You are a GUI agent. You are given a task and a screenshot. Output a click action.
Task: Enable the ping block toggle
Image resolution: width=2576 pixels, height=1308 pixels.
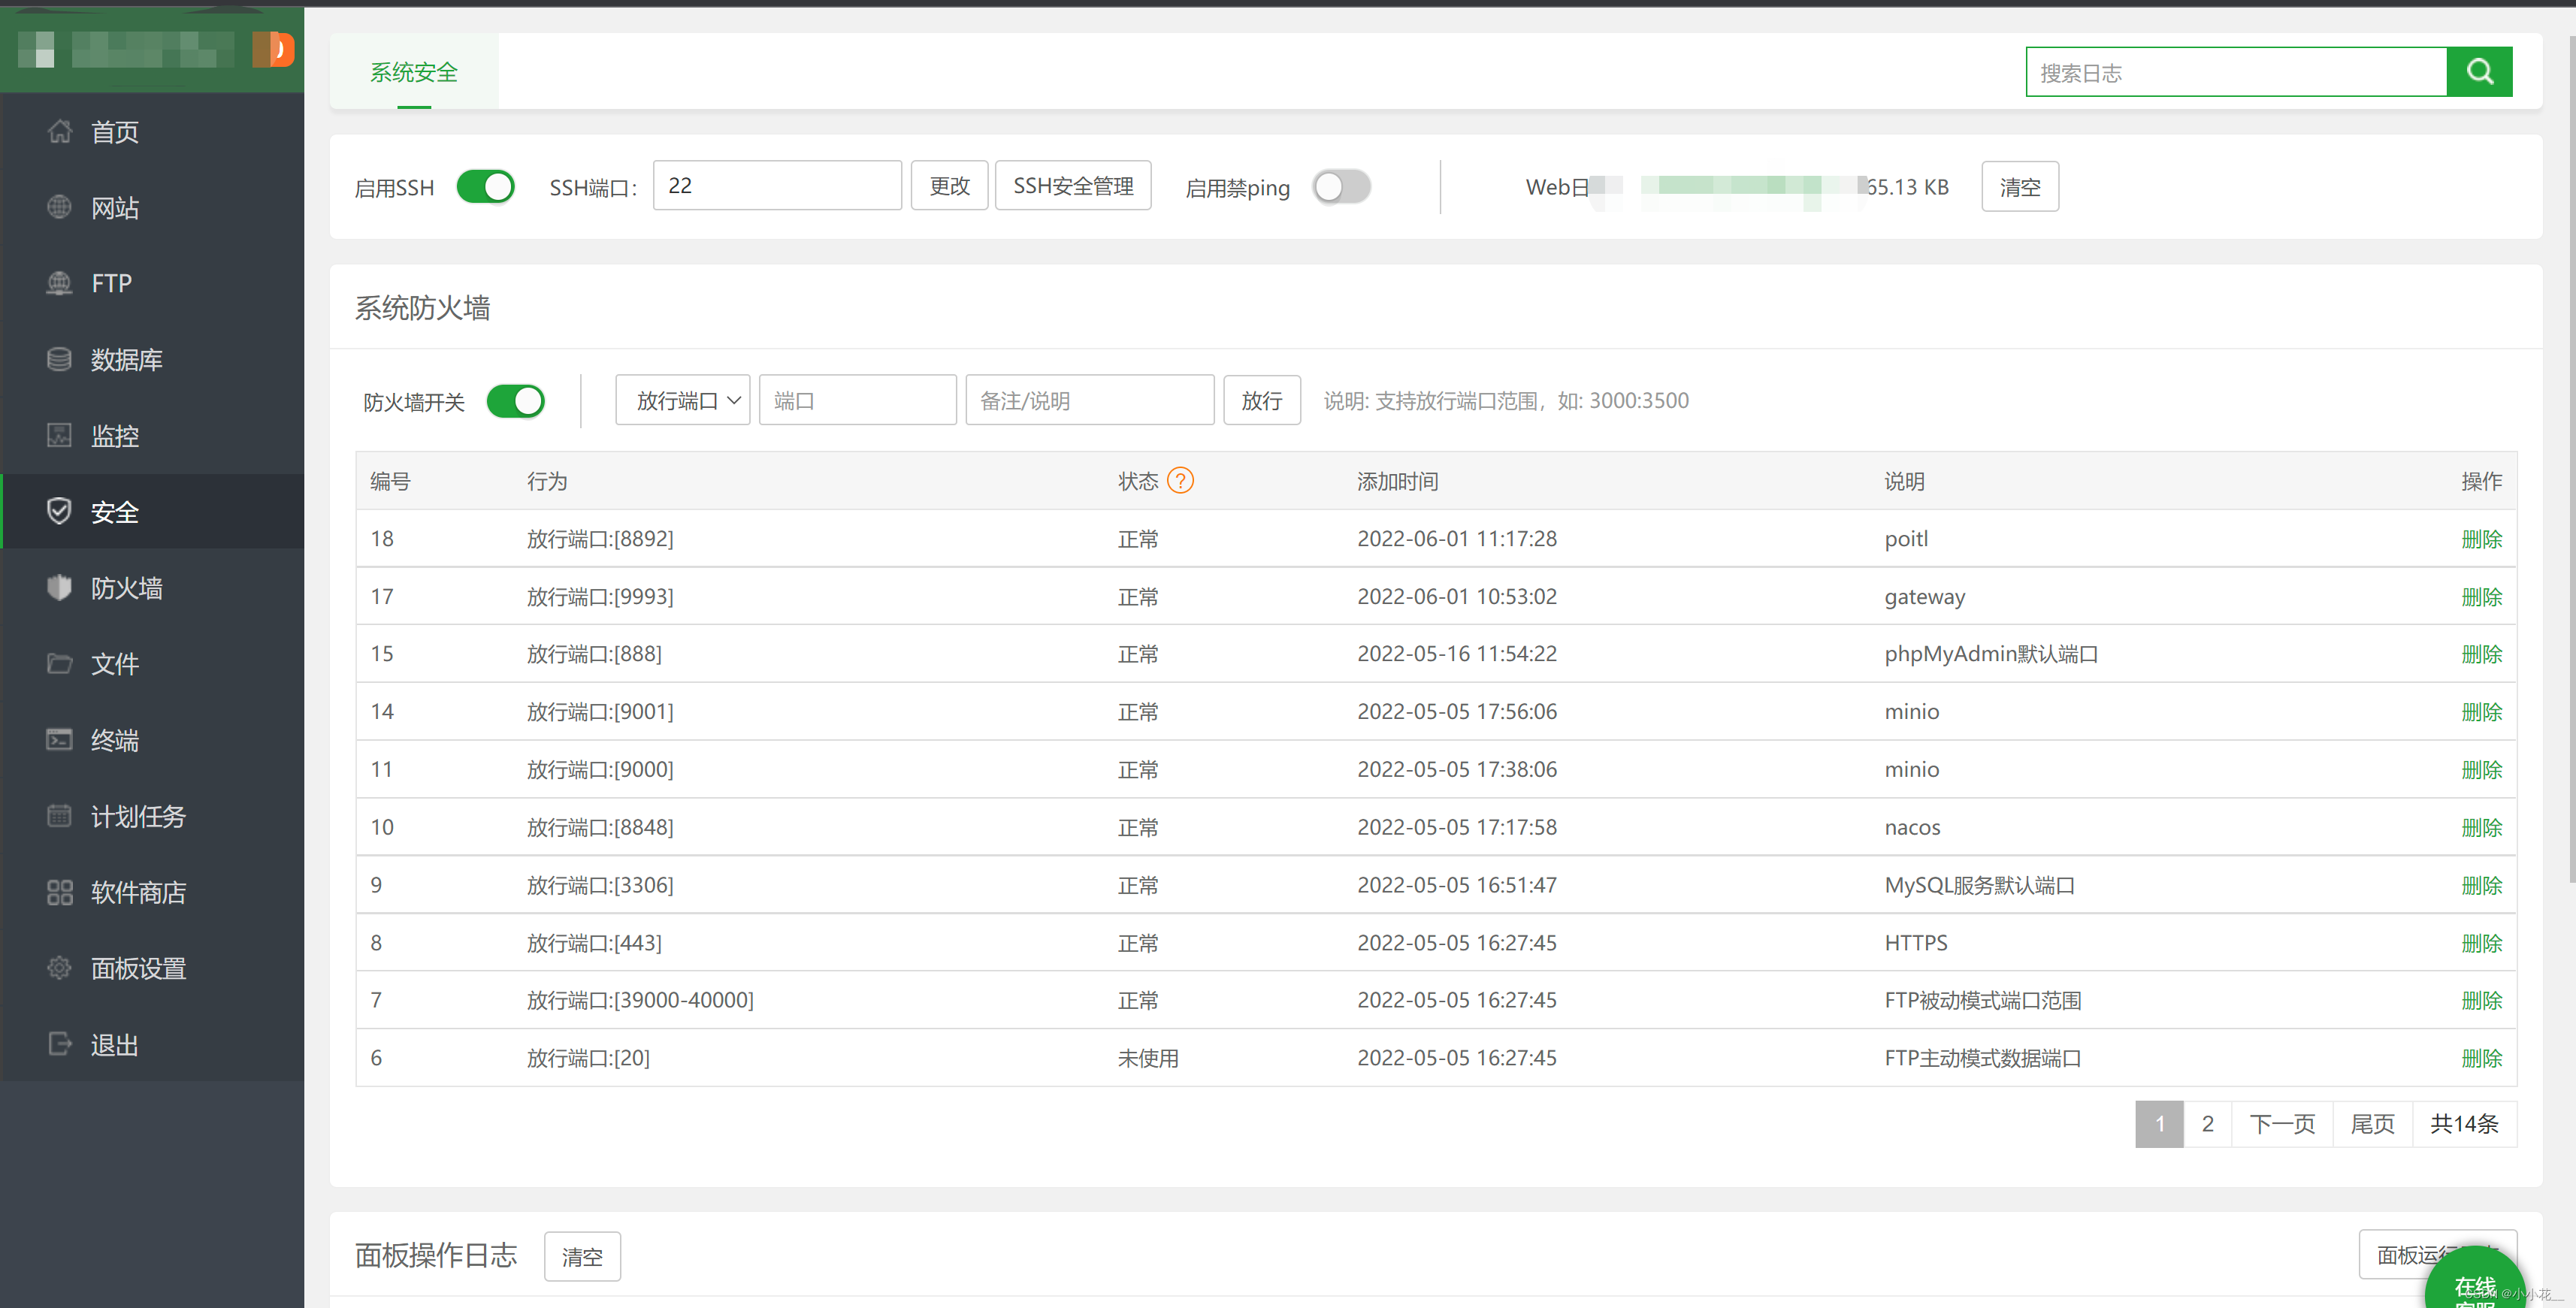[x=1341, y=187]
